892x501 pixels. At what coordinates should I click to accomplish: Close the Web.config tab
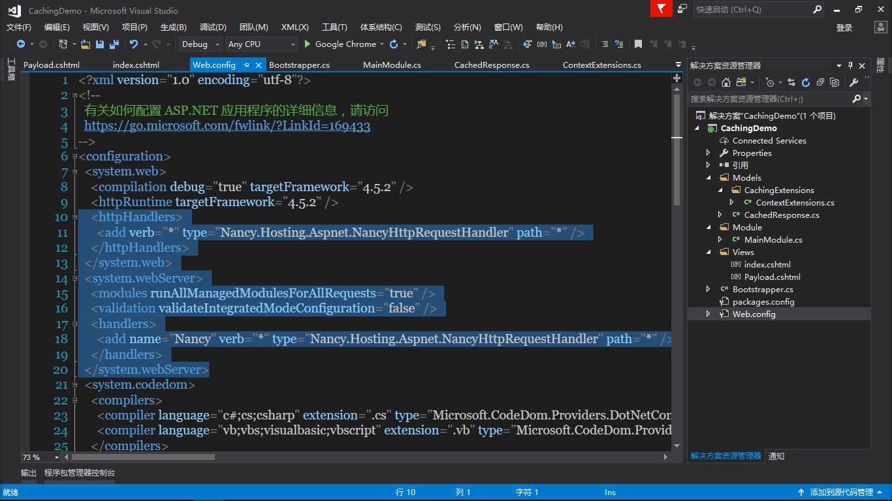pos(259,65)
